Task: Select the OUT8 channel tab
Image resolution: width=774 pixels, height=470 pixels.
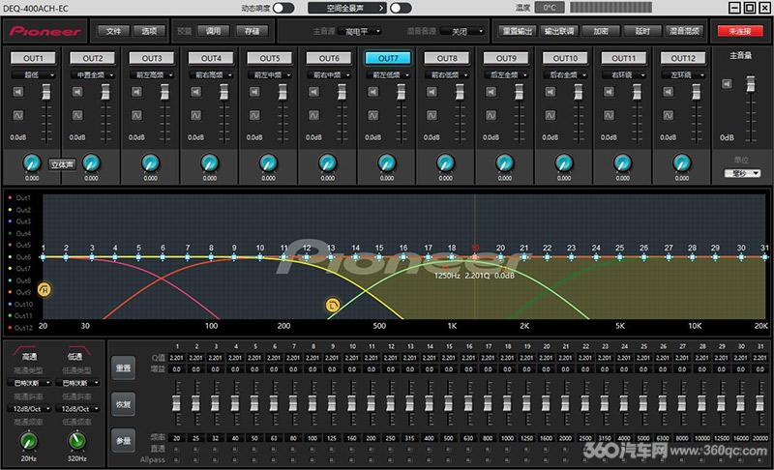Action: [447, 58]
